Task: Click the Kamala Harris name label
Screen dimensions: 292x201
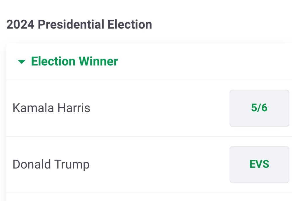Action: coord(51,108)
